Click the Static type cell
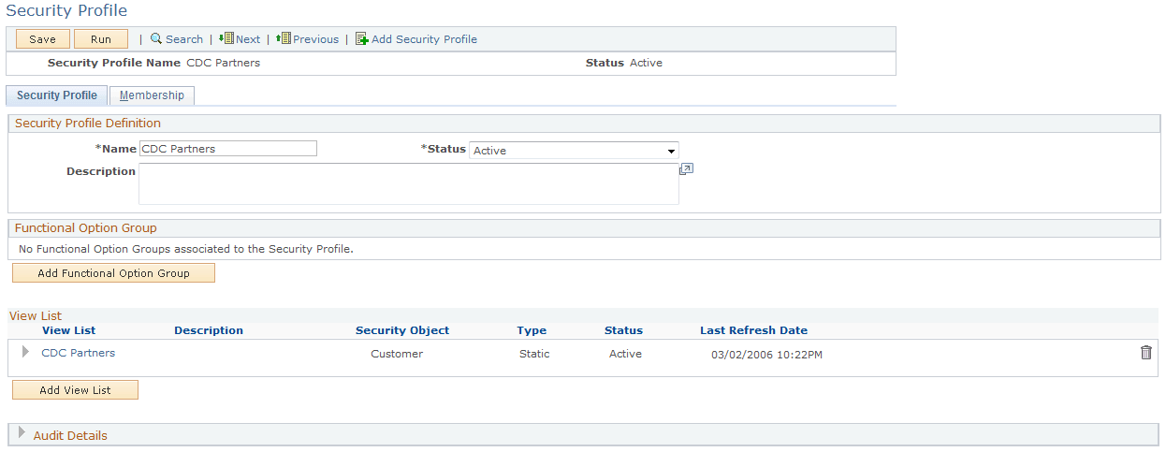 534,354
